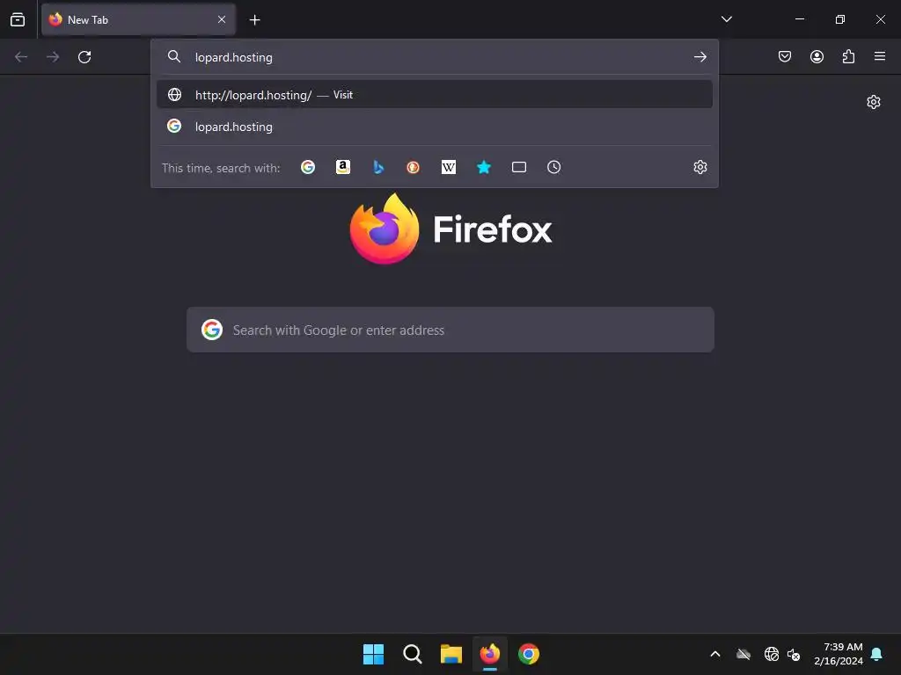Viewport: 901px width, 675px height.
Task: Open the Firefox account icon
Action: (x=817, y=56)
